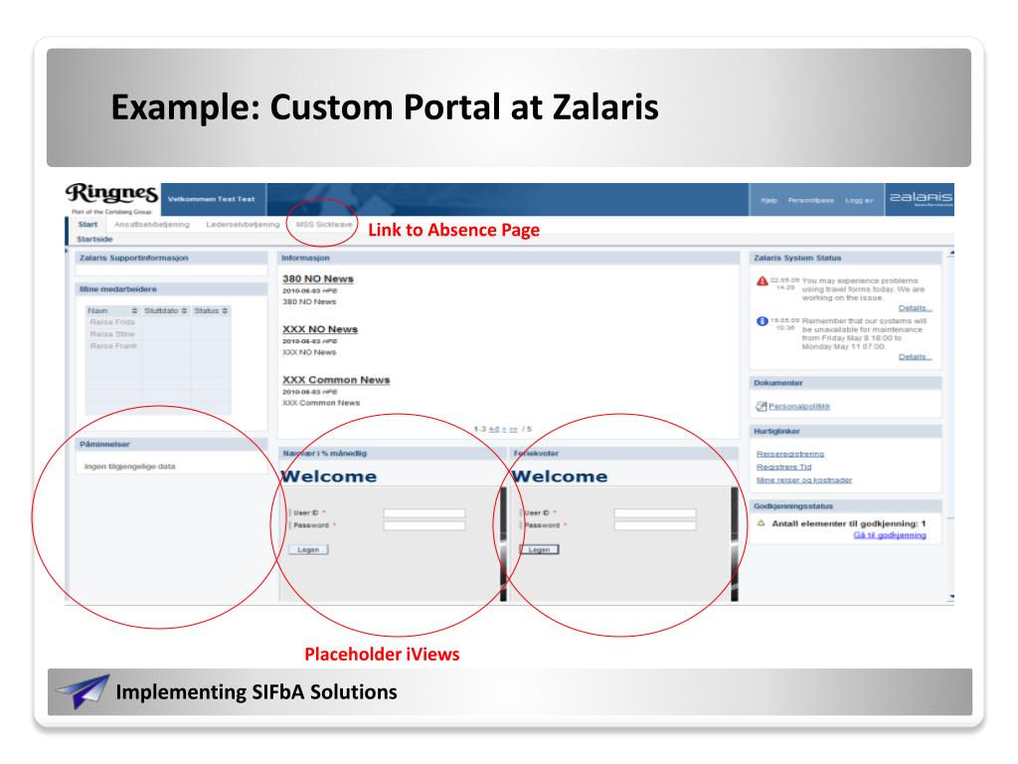Select the Startside sub-navigation item

point(94,239)
